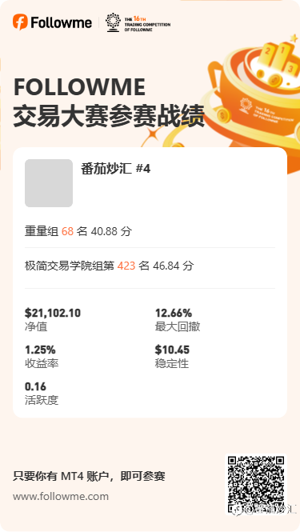Select the 极简交易学院组第 423 名 row

coord(150,266)
